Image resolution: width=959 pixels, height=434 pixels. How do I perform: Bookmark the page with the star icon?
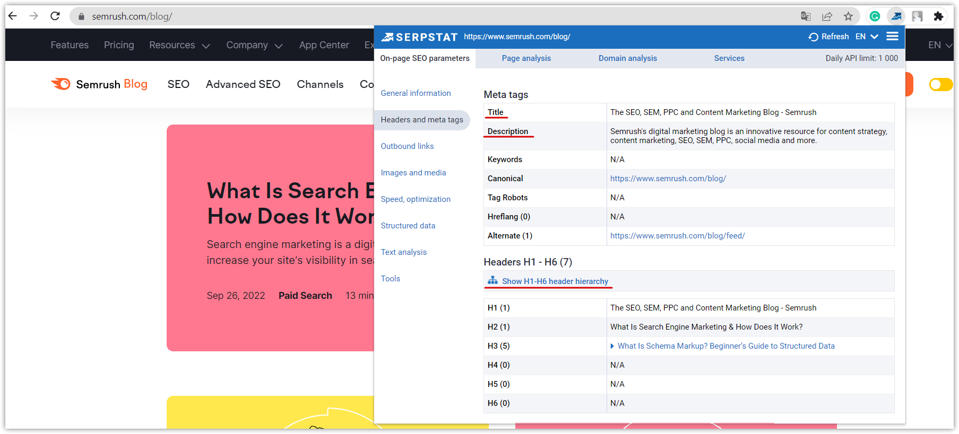(x=848, y=16)
